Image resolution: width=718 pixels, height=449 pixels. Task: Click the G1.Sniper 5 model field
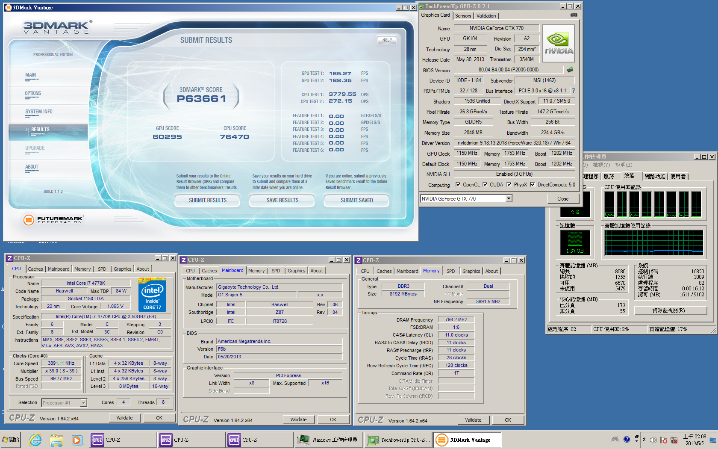coord(256,295)
